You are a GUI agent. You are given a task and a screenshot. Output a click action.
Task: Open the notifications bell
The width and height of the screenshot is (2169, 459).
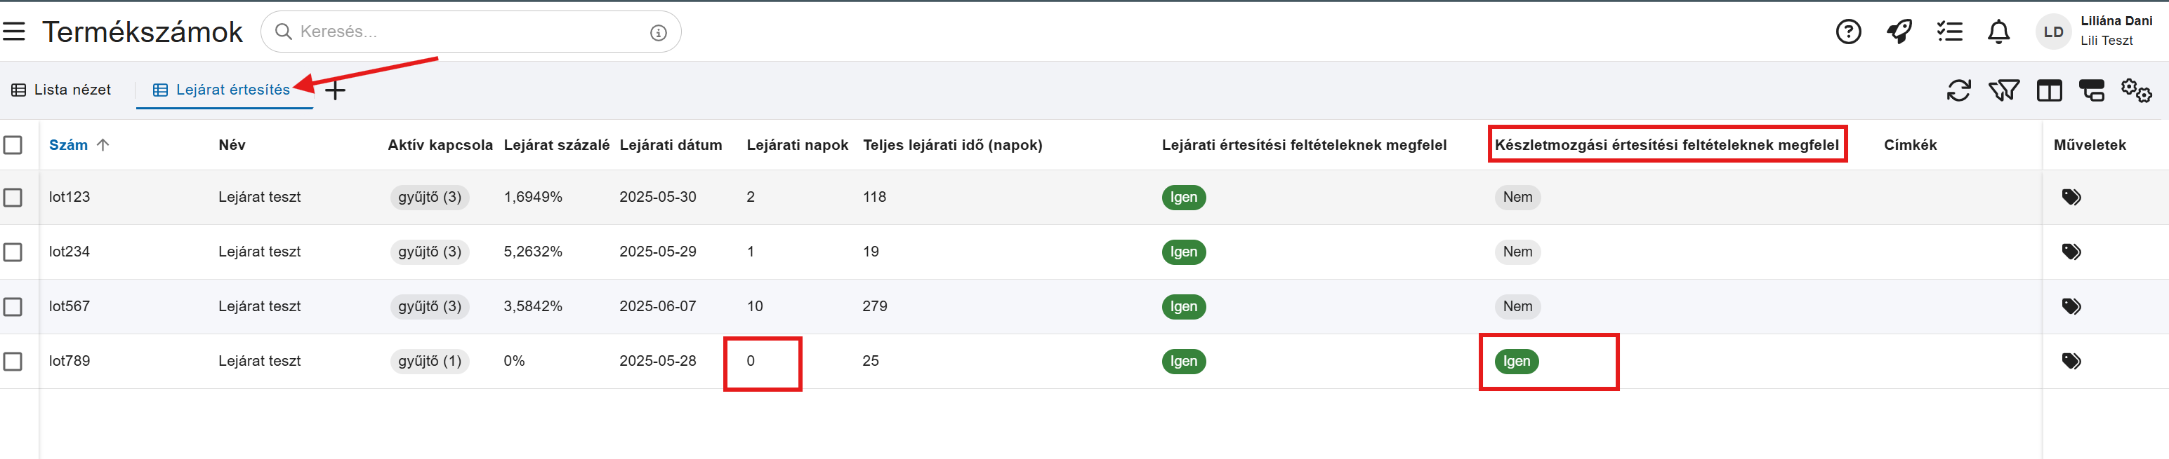(1998, 32)
